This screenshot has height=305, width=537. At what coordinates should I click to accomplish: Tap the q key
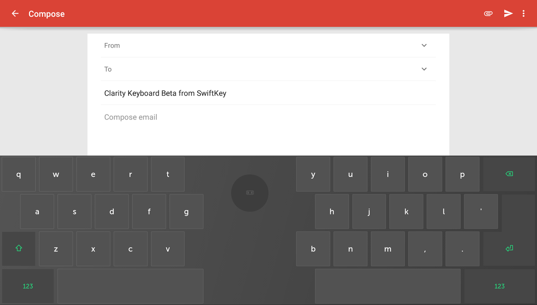click(19, 174)
